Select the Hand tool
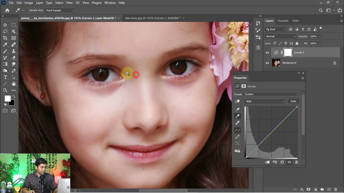 pos(14,84)
